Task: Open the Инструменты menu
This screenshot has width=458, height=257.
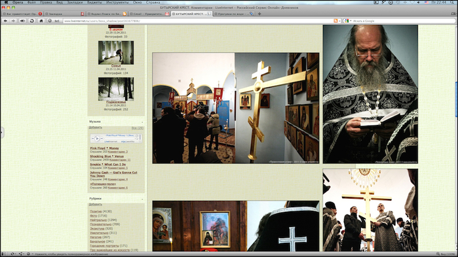Action: 117,3
